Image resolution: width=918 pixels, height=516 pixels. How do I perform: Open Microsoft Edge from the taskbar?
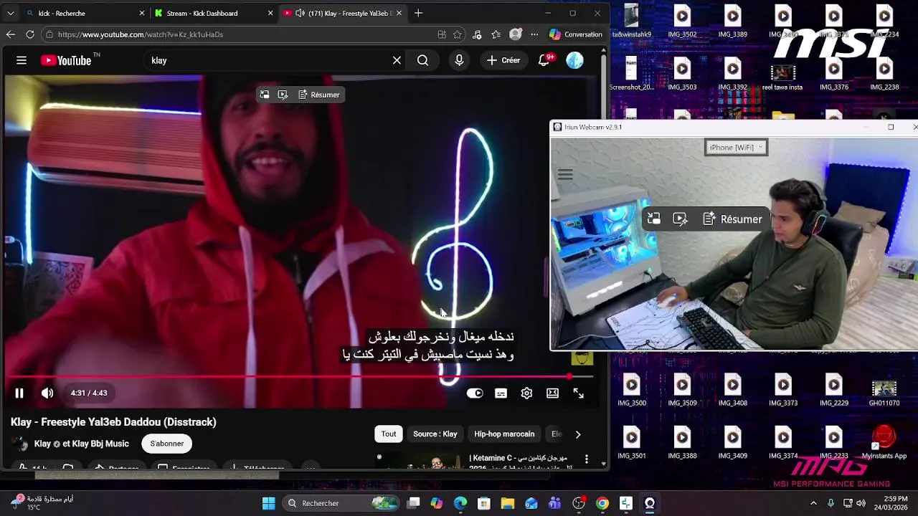pos(460,503)
